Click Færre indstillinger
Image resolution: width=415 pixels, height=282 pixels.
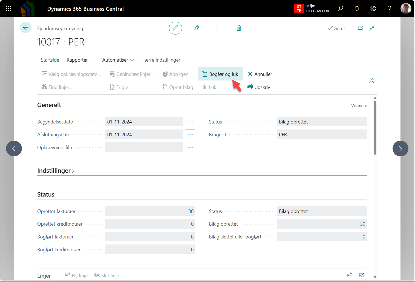[x=161, y=60]
